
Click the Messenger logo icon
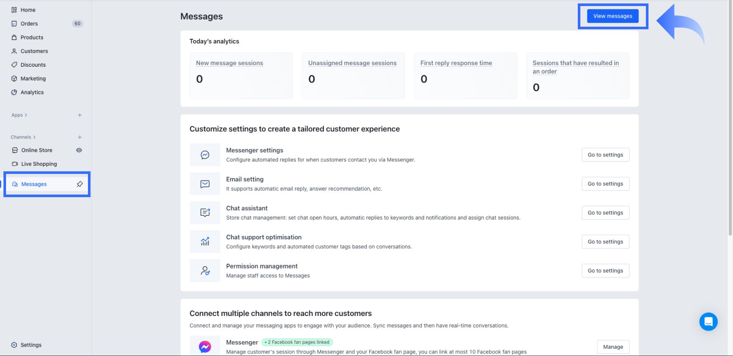pyautogui.click(x=205, y=347)
